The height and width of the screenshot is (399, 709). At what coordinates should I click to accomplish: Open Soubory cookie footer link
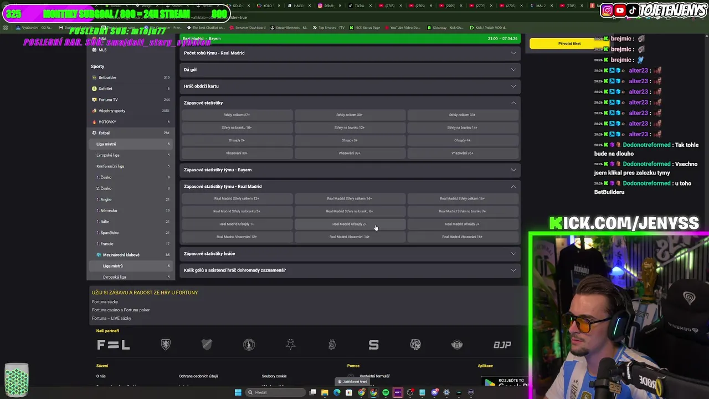pos(274,376)
